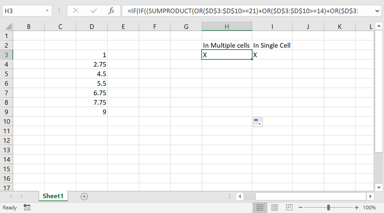Click the zoom slider handle

(x=328, y=208)
